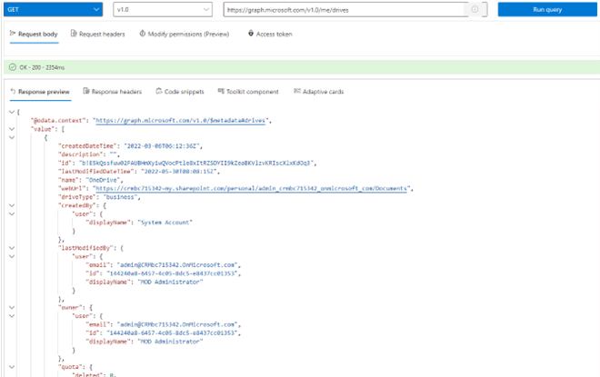This screenshot has width=600, height=377.
Task: Collapse the "quota" node
Action: click(12, 367)
